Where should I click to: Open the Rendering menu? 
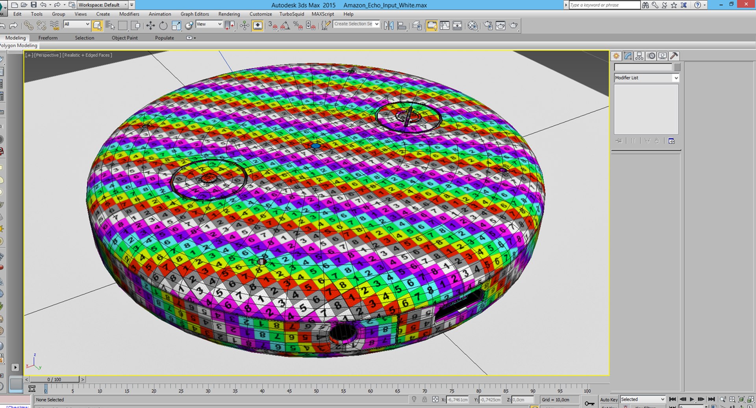[x=229, y=14]
